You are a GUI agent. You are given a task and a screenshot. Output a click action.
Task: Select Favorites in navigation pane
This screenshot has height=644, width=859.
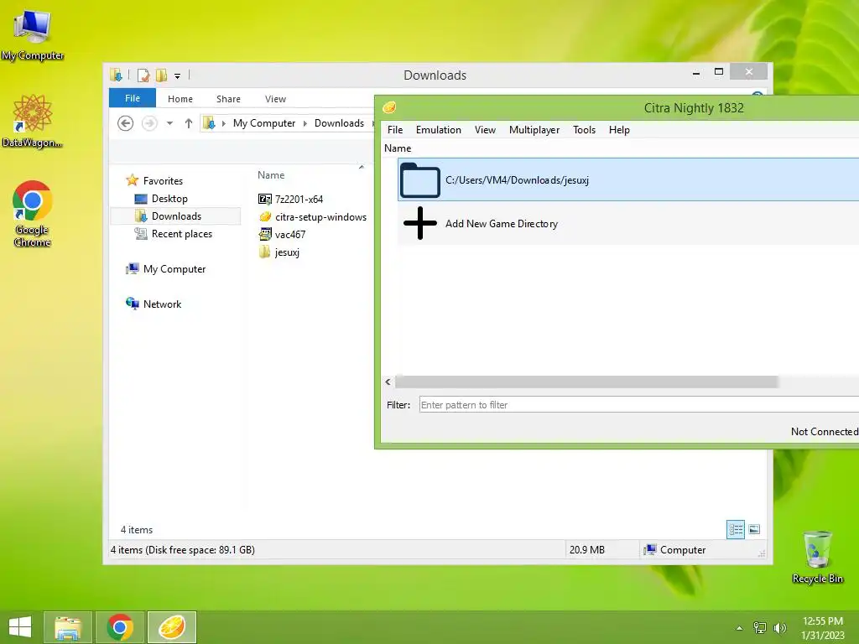[x=163, y=181]
